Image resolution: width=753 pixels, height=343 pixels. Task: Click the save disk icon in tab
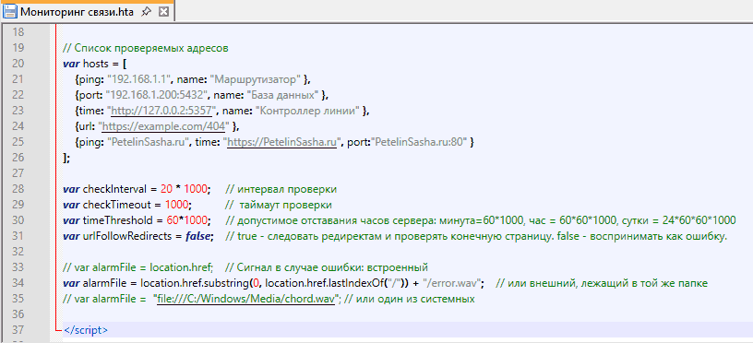9,11
